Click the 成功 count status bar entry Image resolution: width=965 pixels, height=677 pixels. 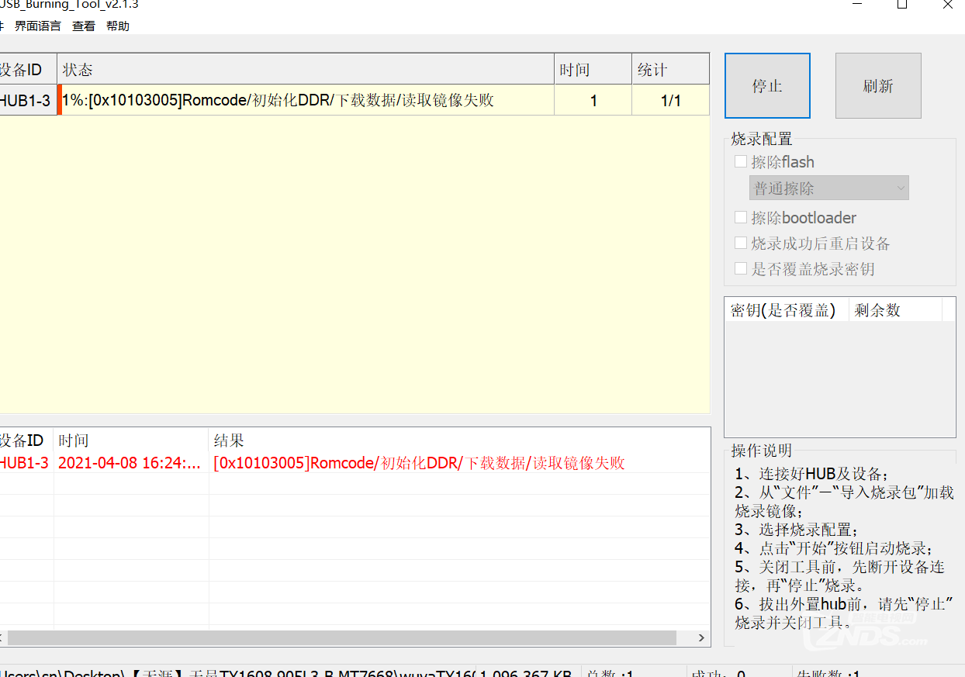point(718,673)
